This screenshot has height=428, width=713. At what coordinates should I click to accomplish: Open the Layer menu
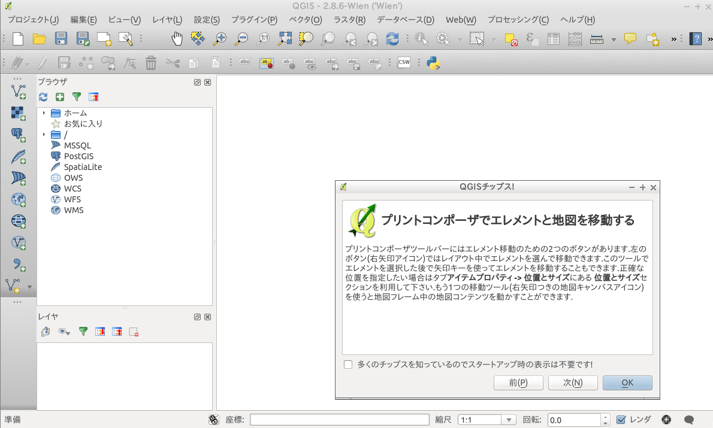(x=167, y=20)
